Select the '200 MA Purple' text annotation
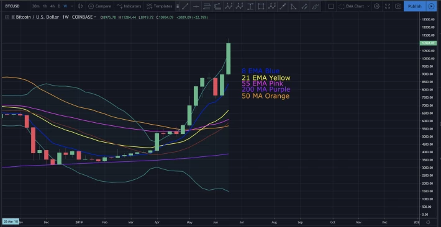Screen dimensions: 441x227 click(266, 89)
